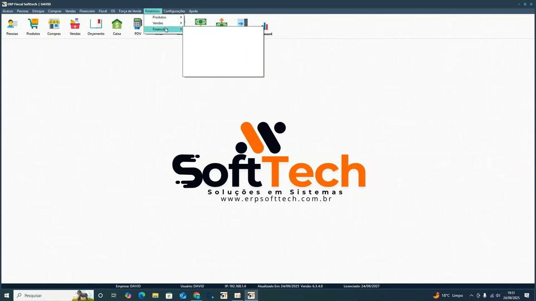The width and height of the screenshot is (536, 301).
Task: Launch the PDV calculator icon
Action: (x=138, y=27)
